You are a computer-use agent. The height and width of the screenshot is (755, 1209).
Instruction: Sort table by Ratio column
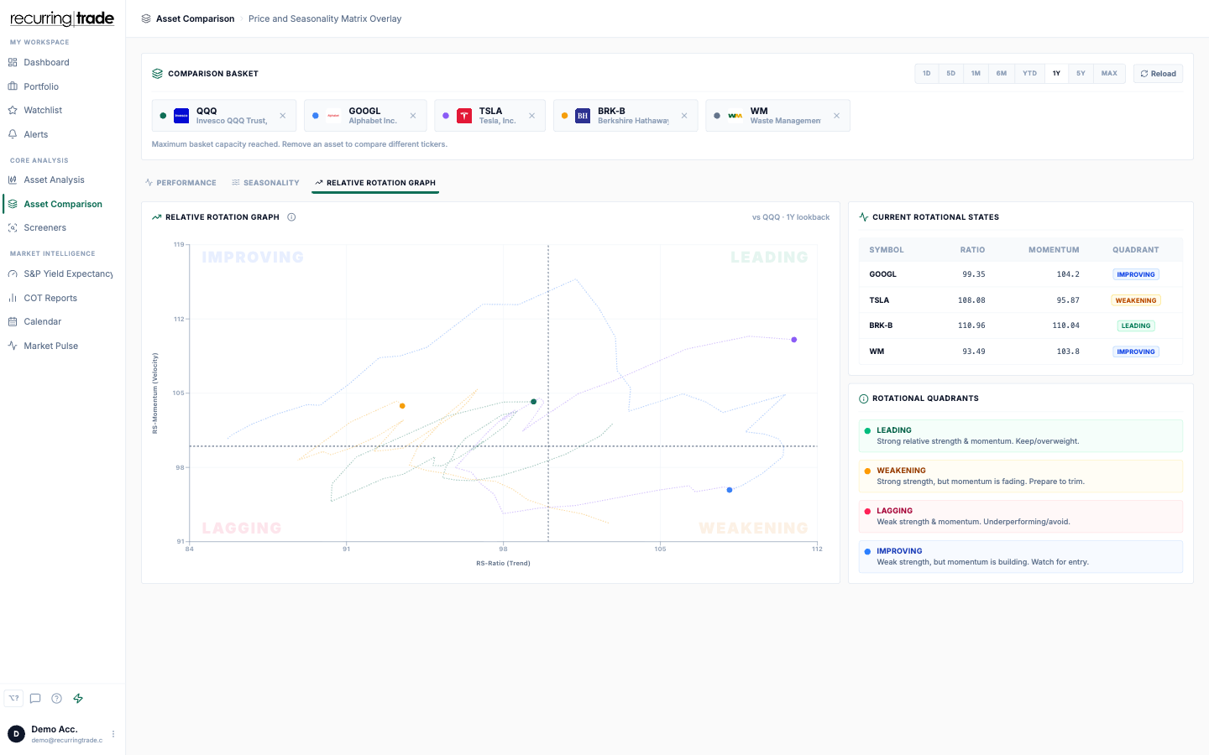pyautogui.click(x=972, y=250)
